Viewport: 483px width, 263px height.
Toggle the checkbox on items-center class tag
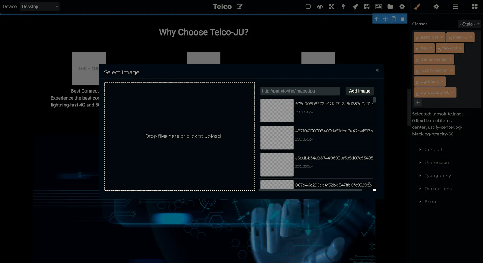click(x=417, y=61)
